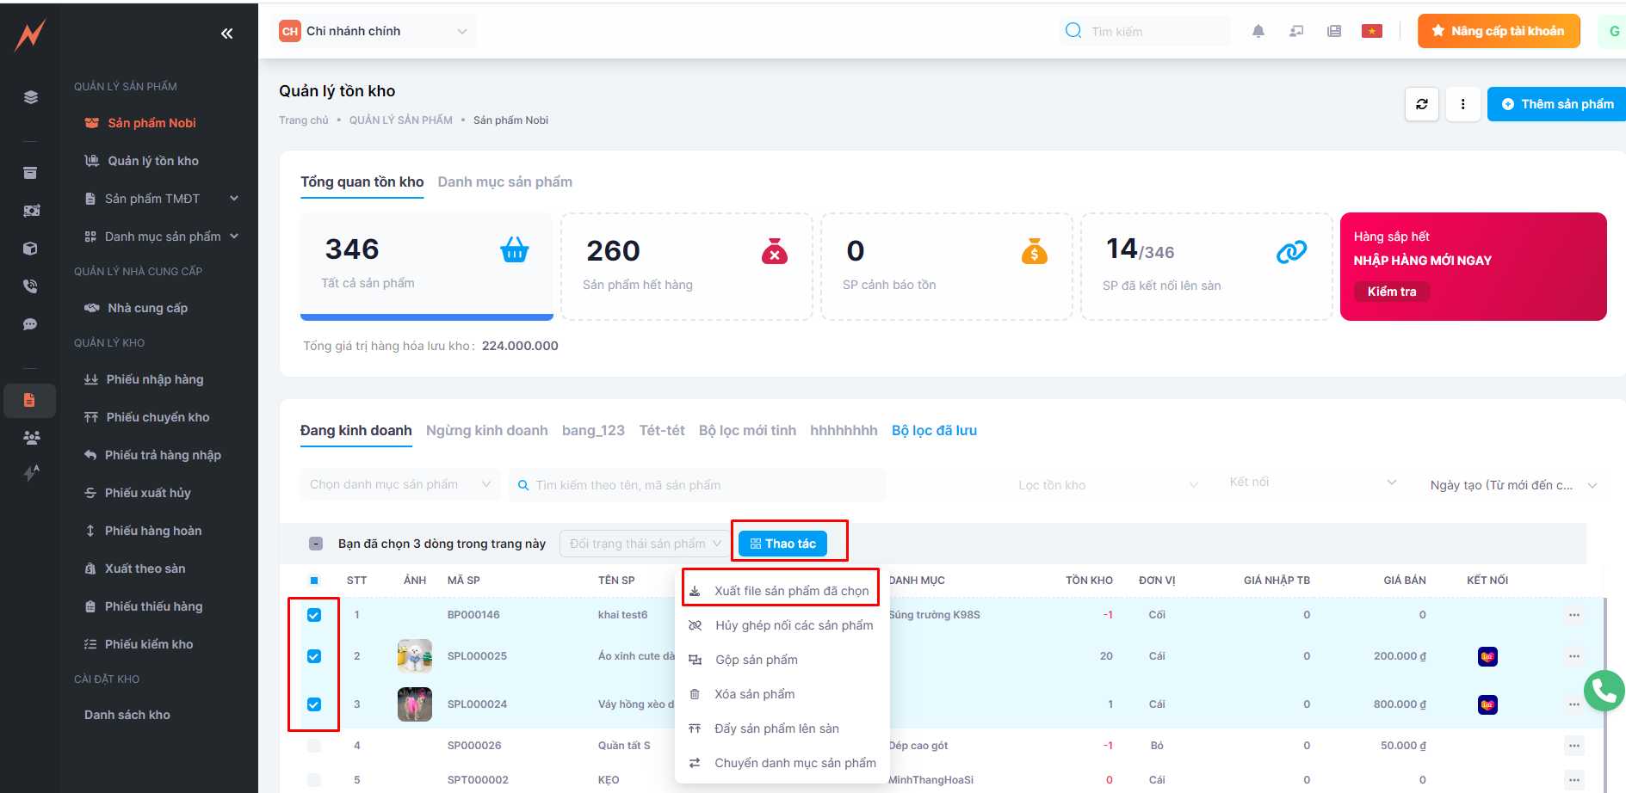Viewport: 1626px width, 793px height.
Task: Switch to Ngừng kinh doanh tab
Action: (x=486, y=431)
